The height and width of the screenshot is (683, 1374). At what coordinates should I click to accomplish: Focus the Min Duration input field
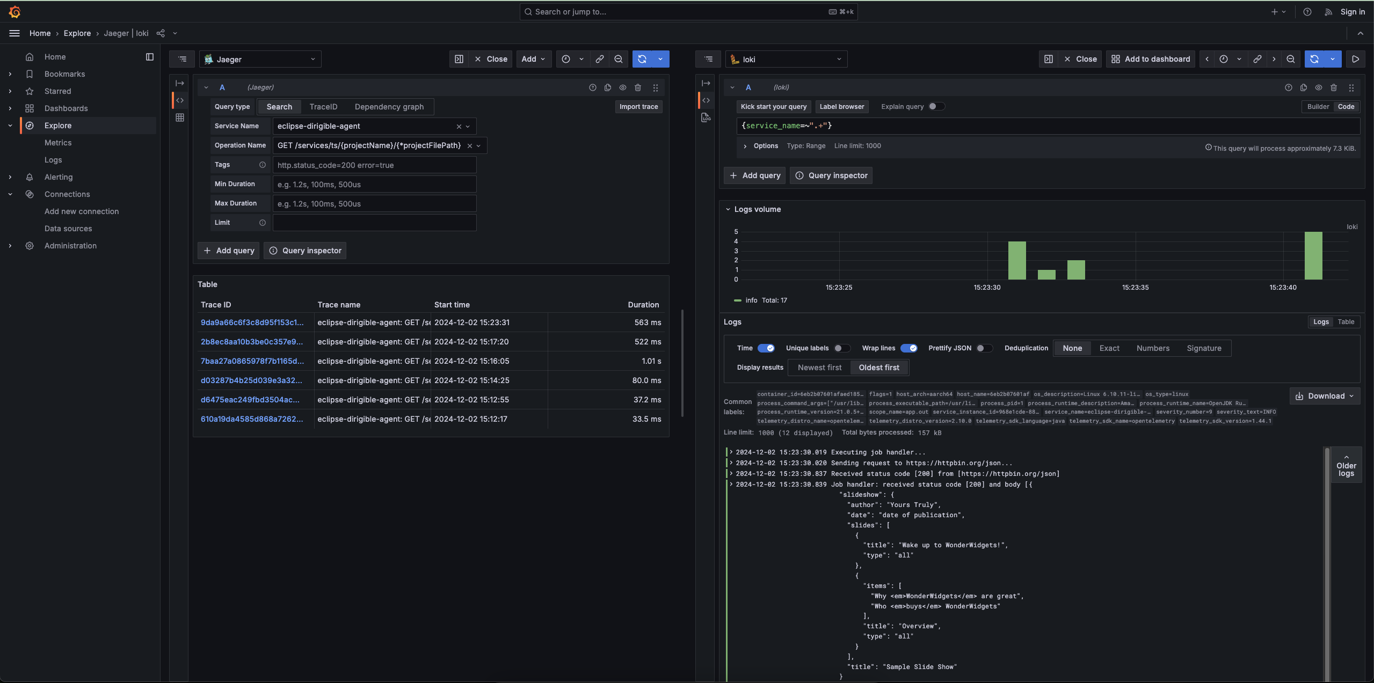pos(374,184)
